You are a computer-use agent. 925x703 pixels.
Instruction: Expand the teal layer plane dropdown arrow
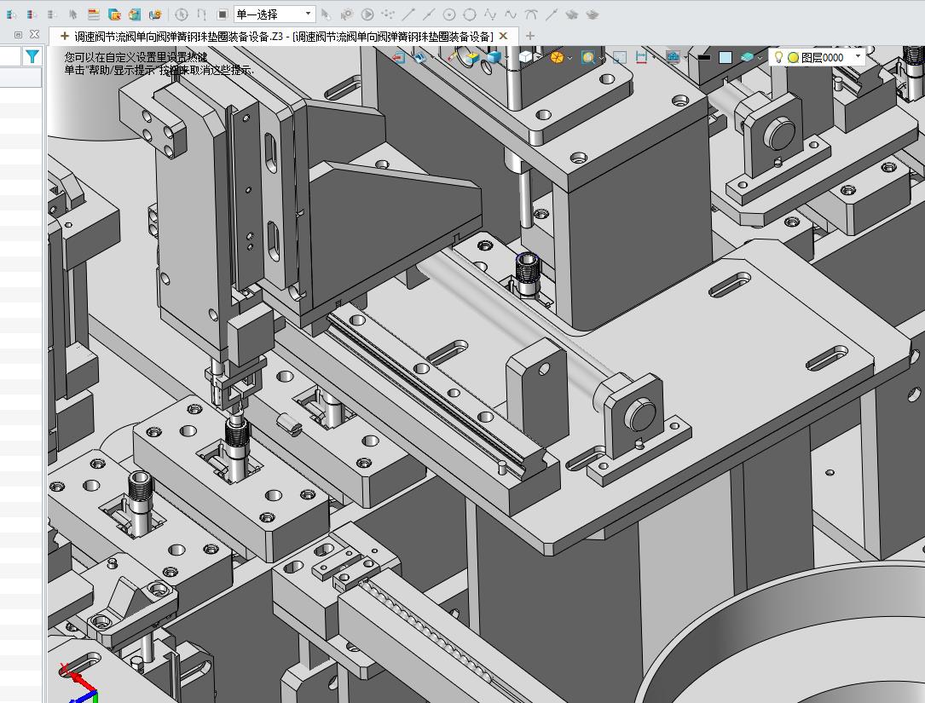click(760, 58)
